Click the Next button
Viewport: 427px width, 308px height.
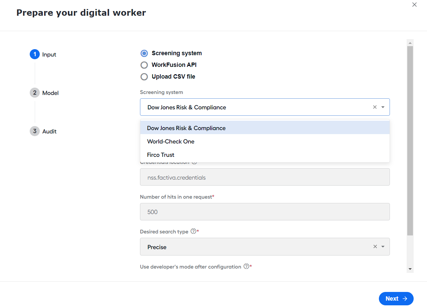click(x=396, y=299)
